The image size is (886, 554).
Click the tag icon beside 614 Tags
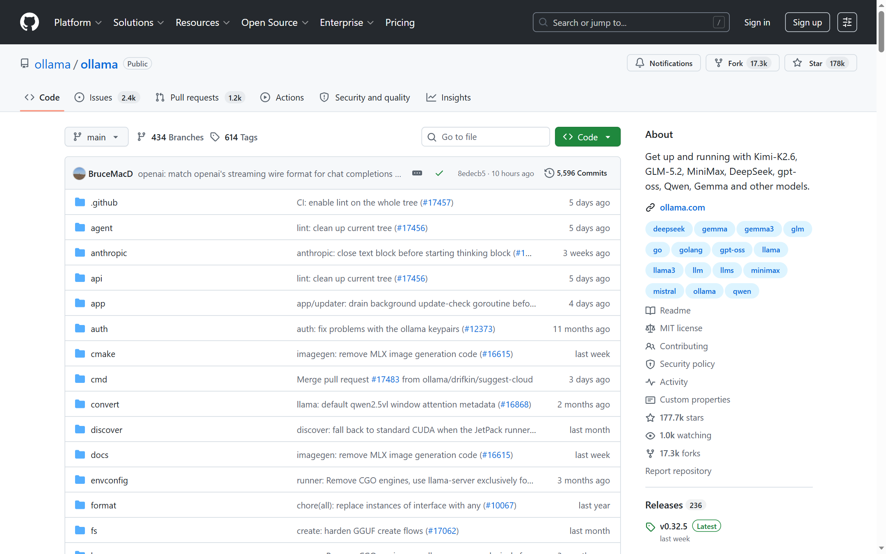215,137
